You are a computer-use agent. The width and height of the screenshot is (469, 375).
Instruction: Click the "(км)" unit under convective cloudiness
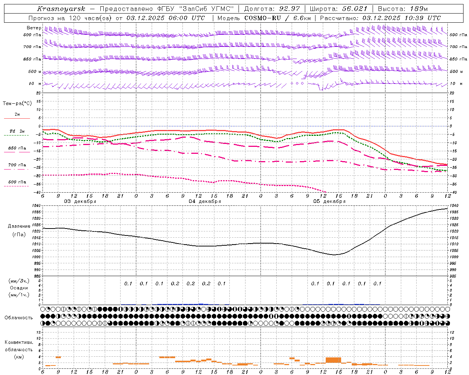pyautogui.click(x=19, y=357)
